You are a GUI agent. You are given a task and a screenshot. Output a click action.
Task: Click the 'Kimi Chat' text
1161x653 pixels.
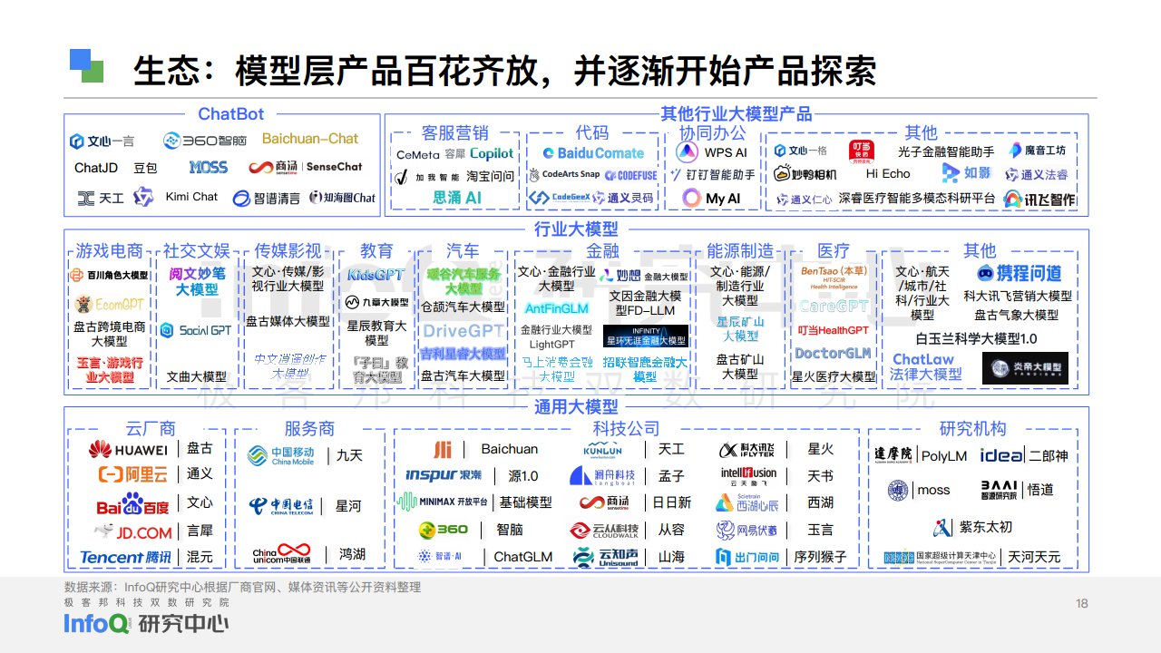[191, 196]
